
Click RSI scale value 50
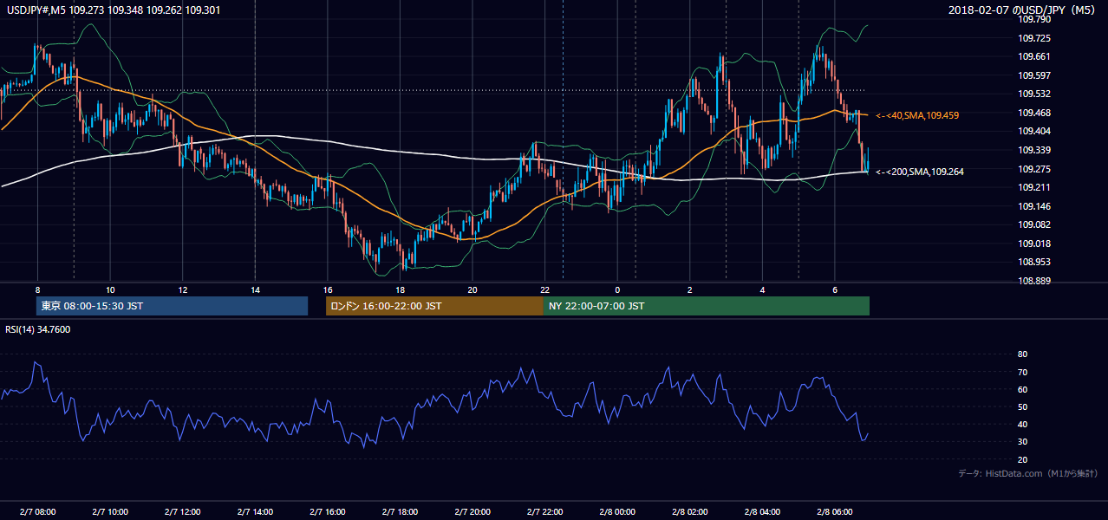(1022, 406)
